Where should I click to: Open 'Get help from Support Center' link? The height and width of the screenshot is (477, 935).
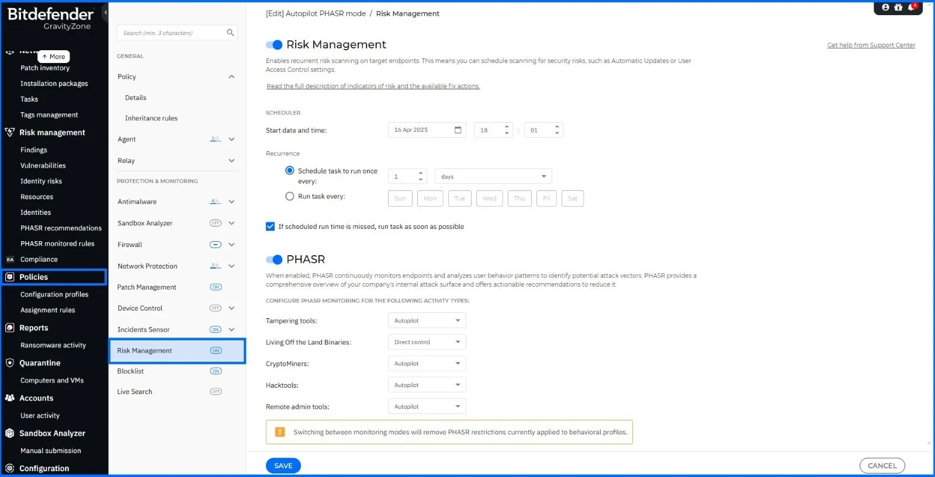[x=871, y=46]
